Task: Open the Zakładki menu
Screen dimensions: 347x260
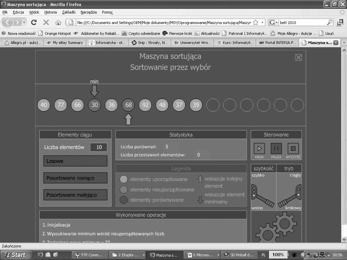Action: click(x=68, y=12)
